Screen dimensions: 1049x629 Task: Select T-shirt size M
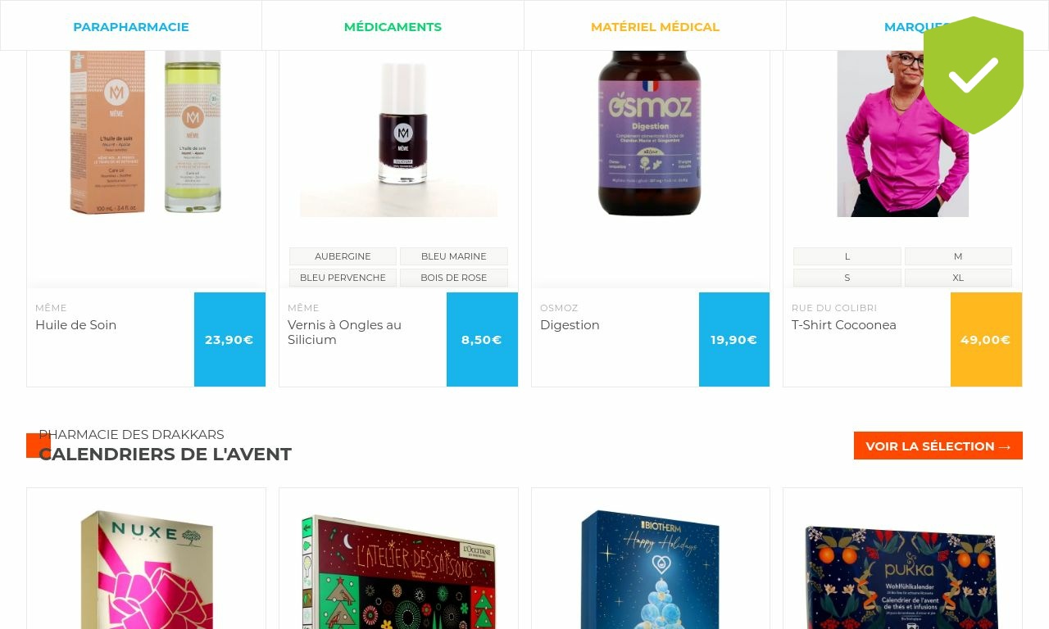pyautogui.click(x=958, y=256)
